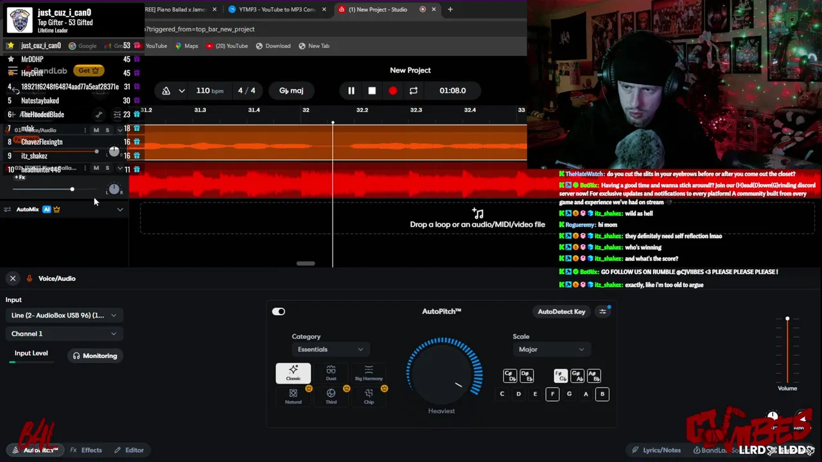Adjust the second track volume slider handle

point(72,189)
